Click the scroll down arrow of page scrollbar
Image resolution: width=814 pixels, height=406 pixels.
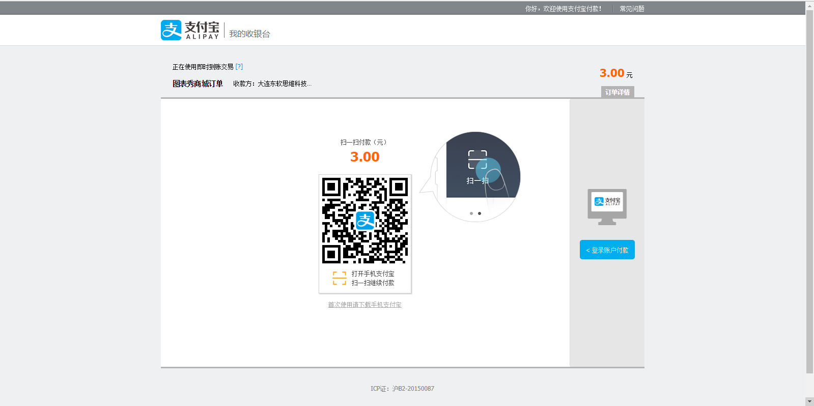point(809,401)
